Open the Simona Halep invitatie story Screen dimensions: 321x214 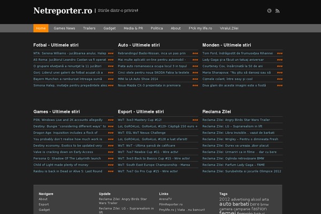point(70,86)
